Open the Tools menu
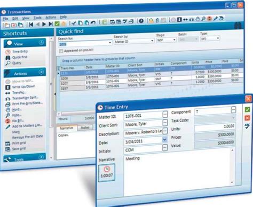Viewport: 253px width, 207px height. [37, 18]
